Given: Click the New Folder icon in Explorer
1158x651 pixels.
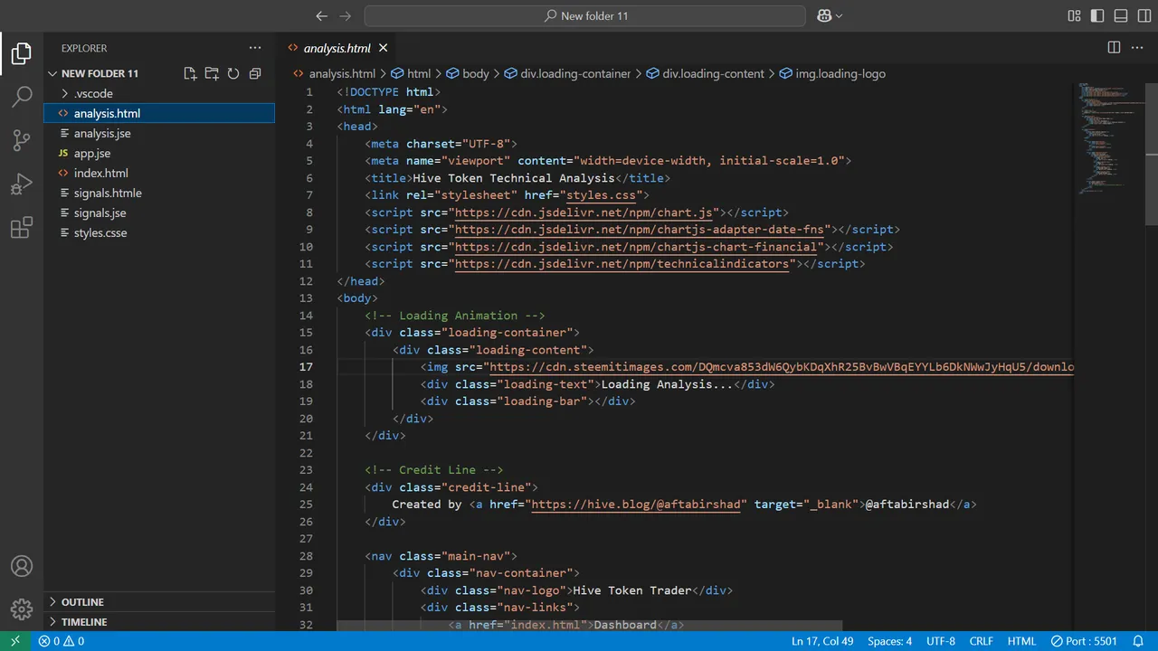Looking at the screenshot, I should coord(212,73).
